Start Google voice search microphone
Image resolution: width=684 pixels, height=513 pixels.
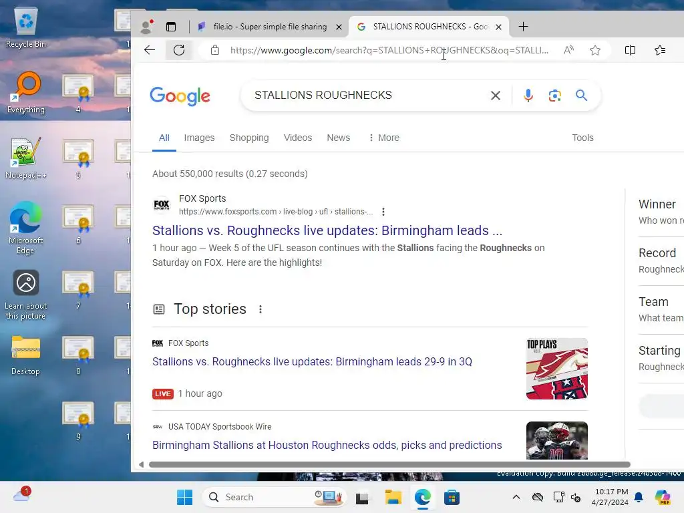[528, 96]
